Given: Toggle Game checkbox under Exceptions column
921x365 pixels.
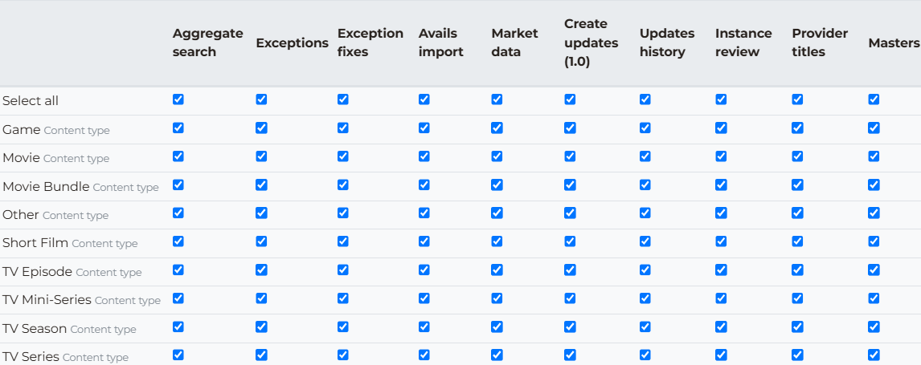Looking at the screenshot, I should point(261,128).
